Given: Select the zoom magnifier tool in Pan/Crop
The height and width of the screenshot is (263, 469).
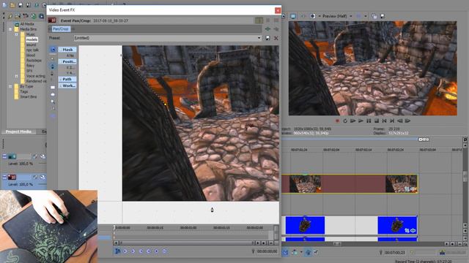Looking at the screenshot, I should click(x=53, y=102).
